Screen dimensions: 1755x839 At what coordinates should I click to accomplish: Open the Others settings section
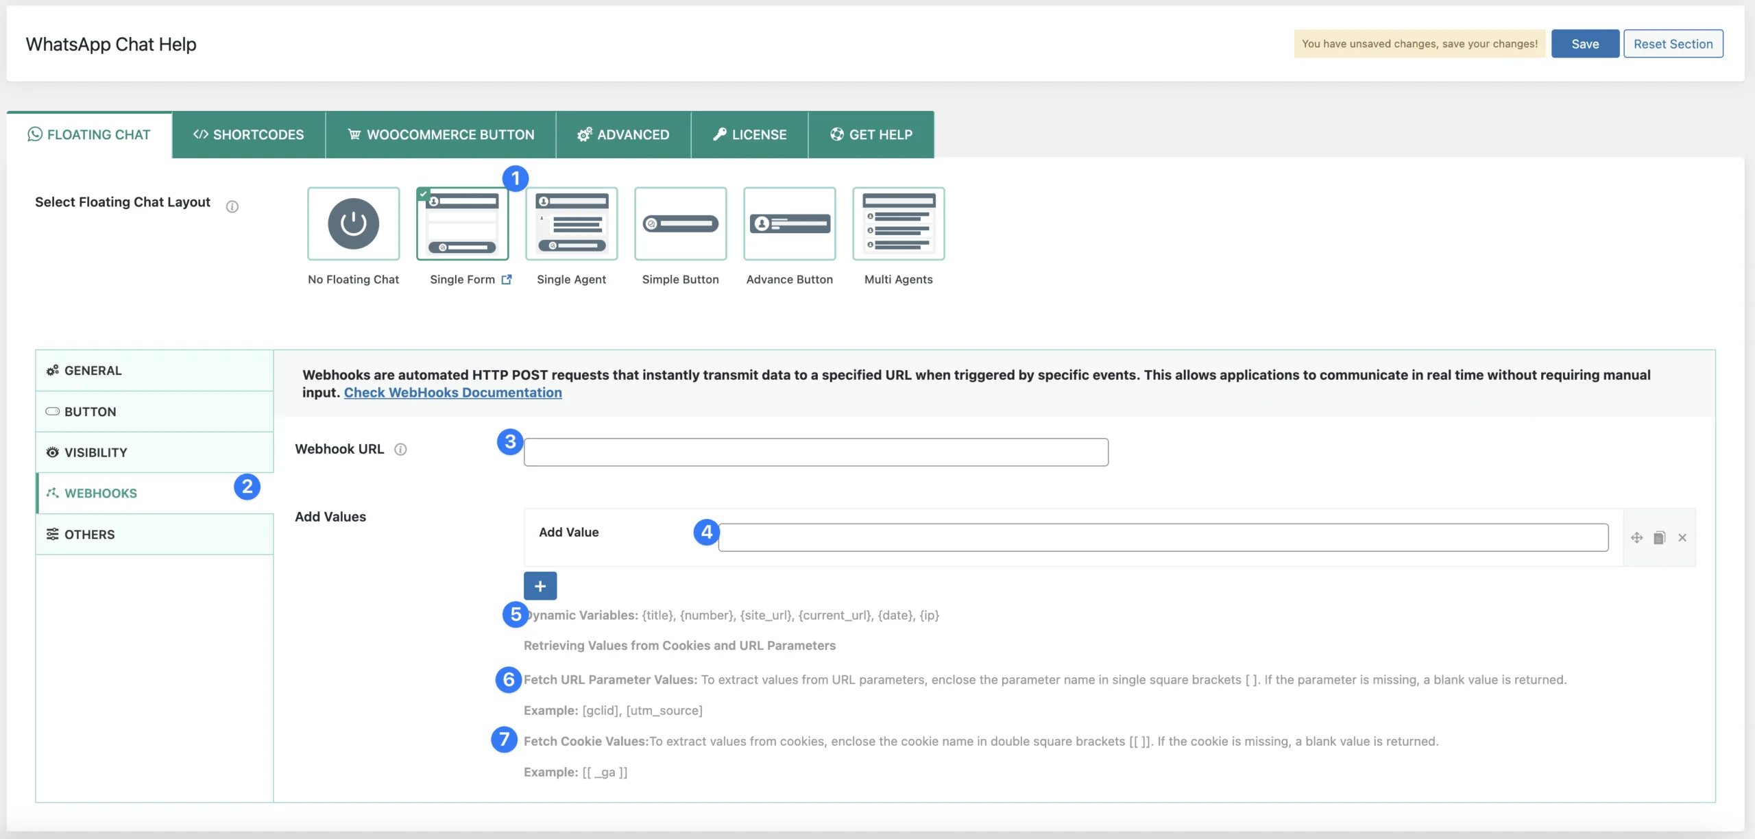pyautogui.click(x=155, y=534)
